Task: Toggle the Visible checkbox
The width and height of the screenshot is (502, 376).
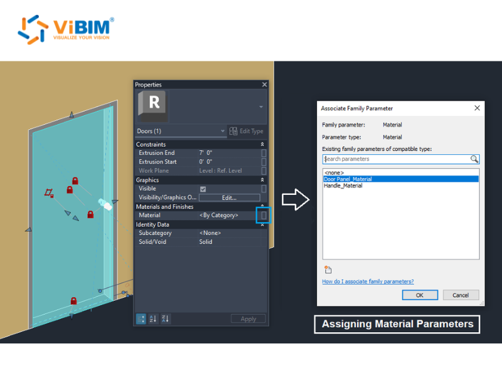Action: point(203,189)
